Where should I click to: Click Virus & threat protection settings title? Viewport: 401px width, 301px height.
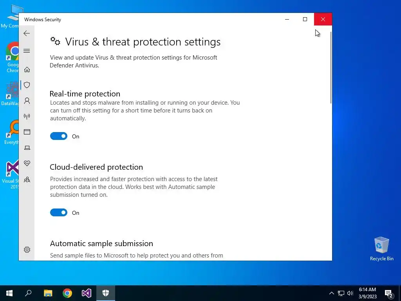[x=143, y=42]
